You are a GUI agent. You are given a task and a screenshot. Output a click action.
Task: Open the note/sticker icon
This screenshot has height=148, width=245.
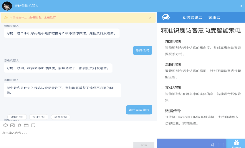(x=33, y=125)
